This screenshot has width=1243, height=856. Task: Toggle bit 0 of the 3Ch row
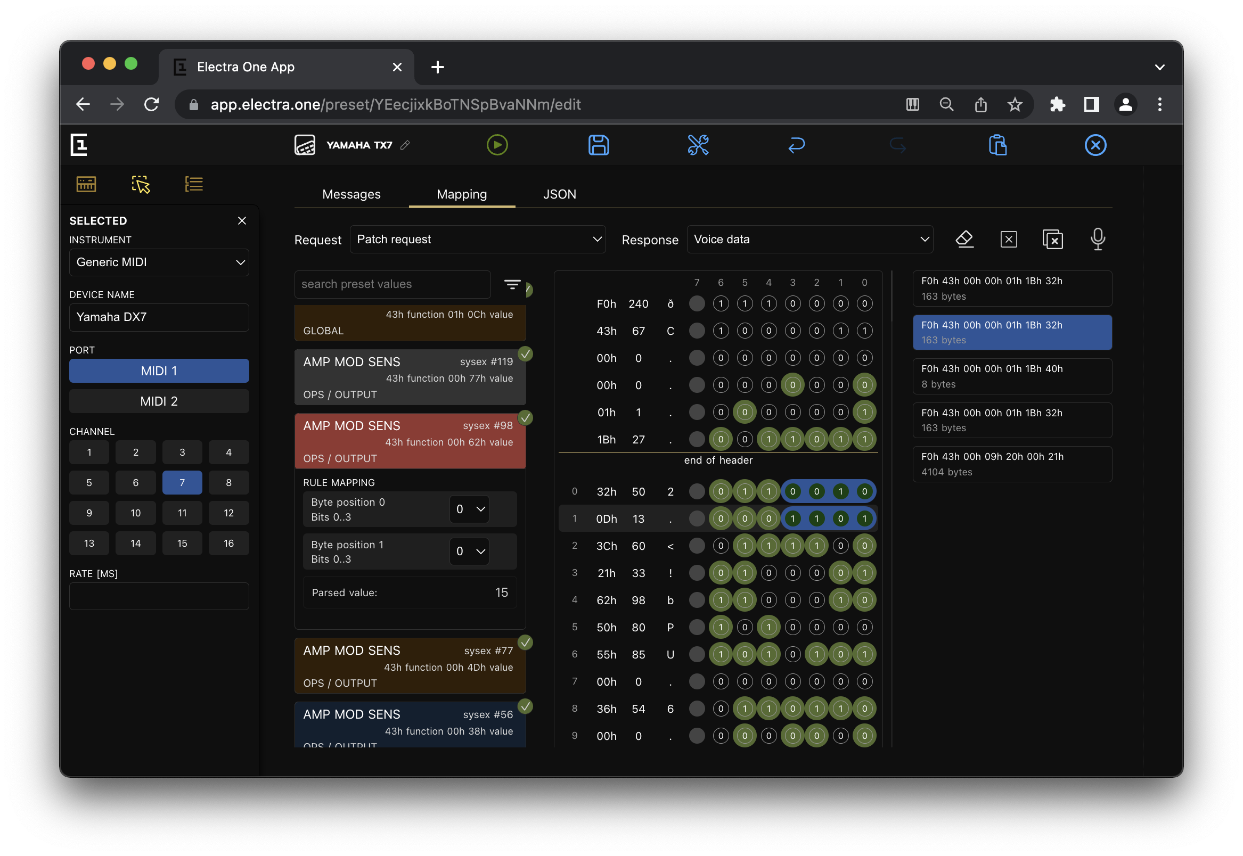(864, 546)
